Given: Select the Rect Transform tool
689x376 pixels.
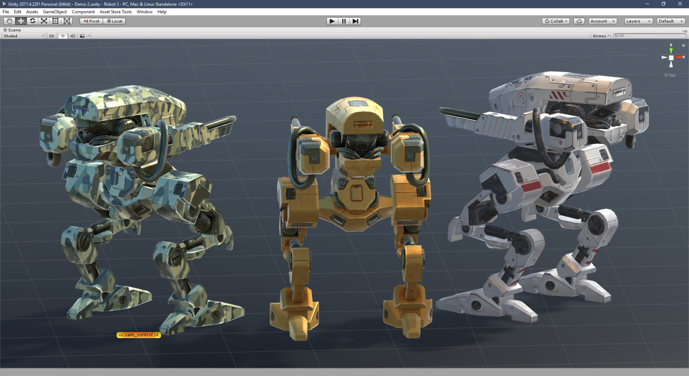Looking at the screenshot, I should click(56, 21).
